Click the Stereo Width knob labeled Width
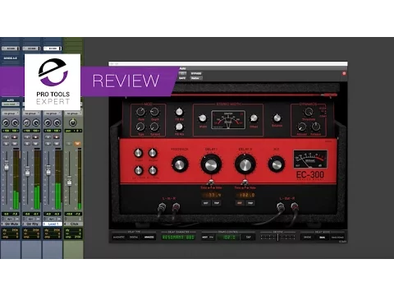This screenshot has width=394, height=296. coord(203,118)
